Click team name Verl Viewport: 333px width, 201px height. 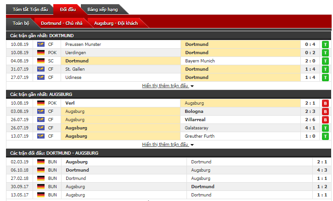point(70,103)
